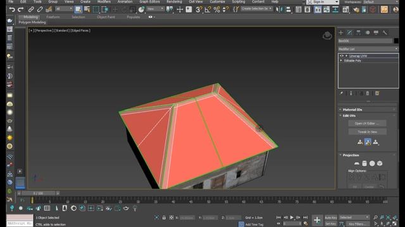This screenshot has height=227, width=405.
Task: Click the Bind to Space Warp icon
Action: click(49, 9)
